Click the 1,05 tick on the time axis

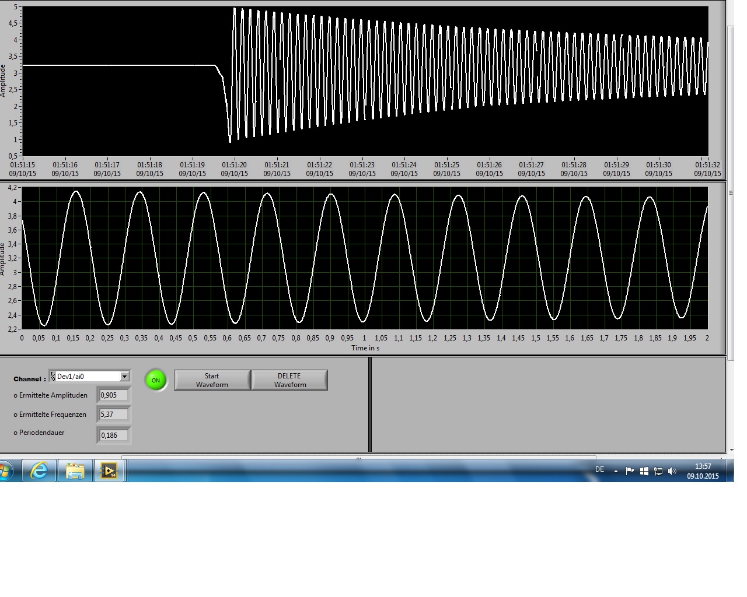pos(381,338)
